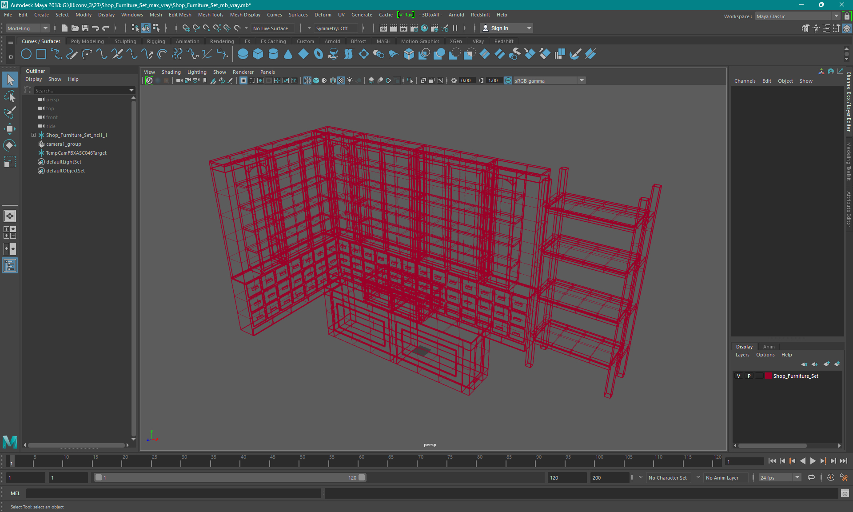Toggle the viewport grid display

pos(243,80)
